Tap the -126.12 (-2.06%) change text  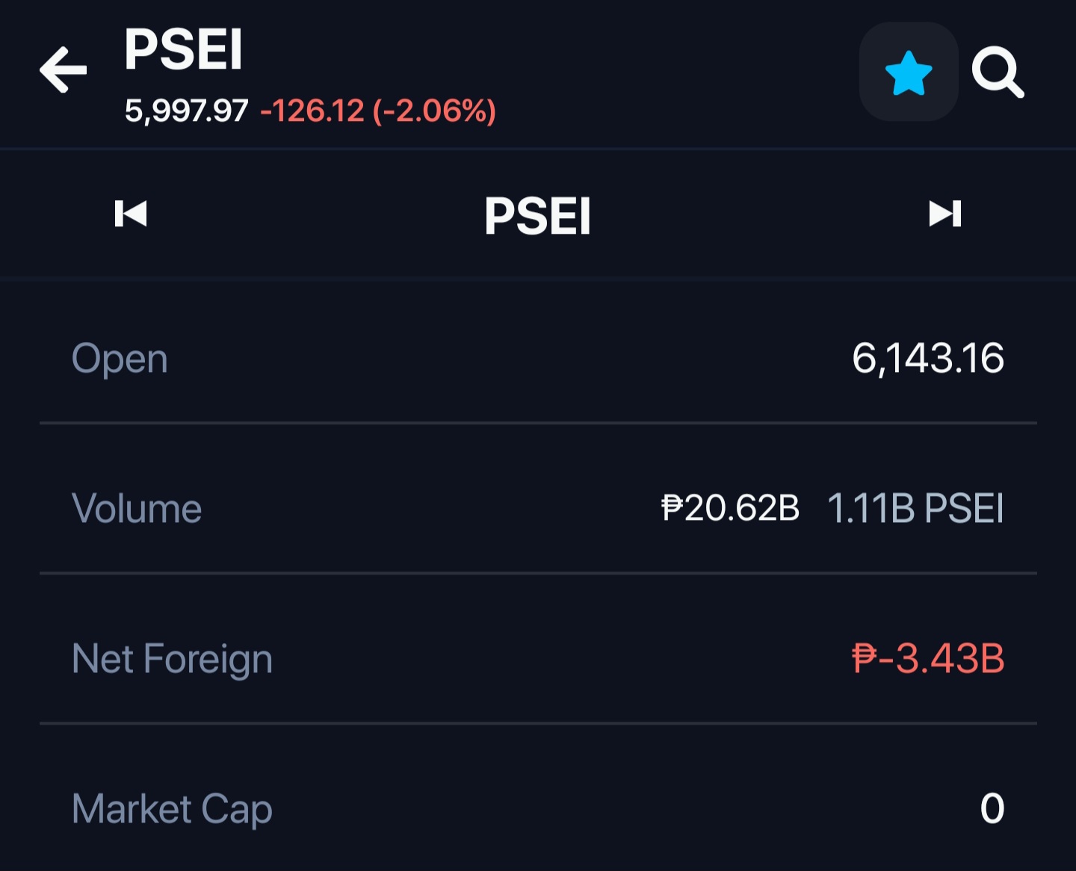pyautogui.click(x=377, y=111)
